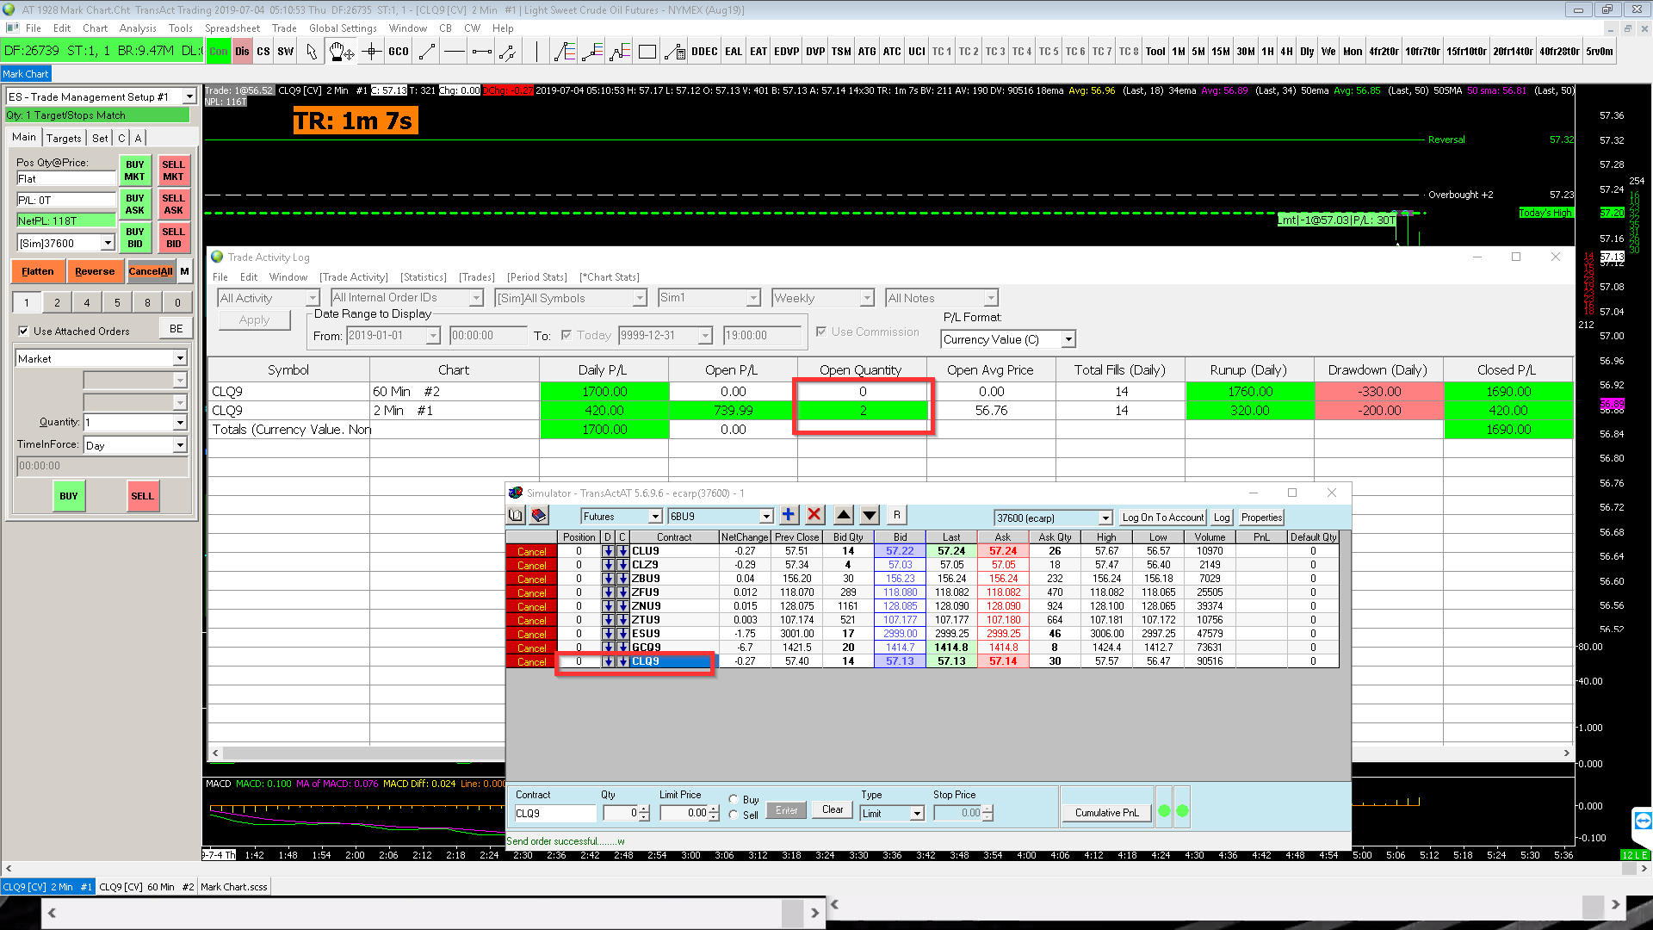Click the blue plus add contract icon

(788, 515)
